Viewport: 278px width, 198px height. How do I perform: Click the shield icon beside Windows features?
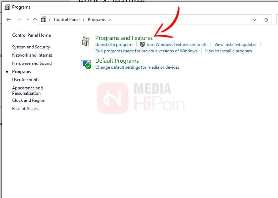[x=142, y=45]
